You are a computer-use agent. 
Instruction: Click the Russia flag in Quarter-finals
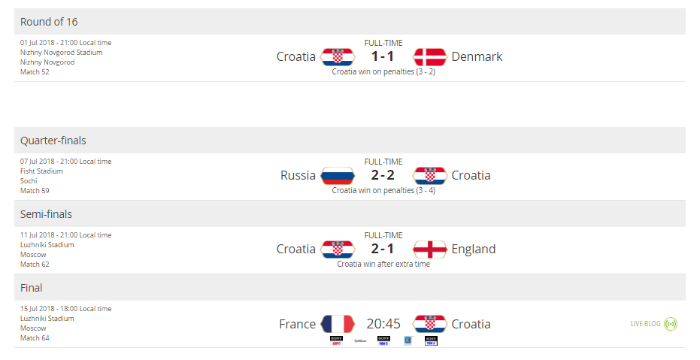[338, 175]
